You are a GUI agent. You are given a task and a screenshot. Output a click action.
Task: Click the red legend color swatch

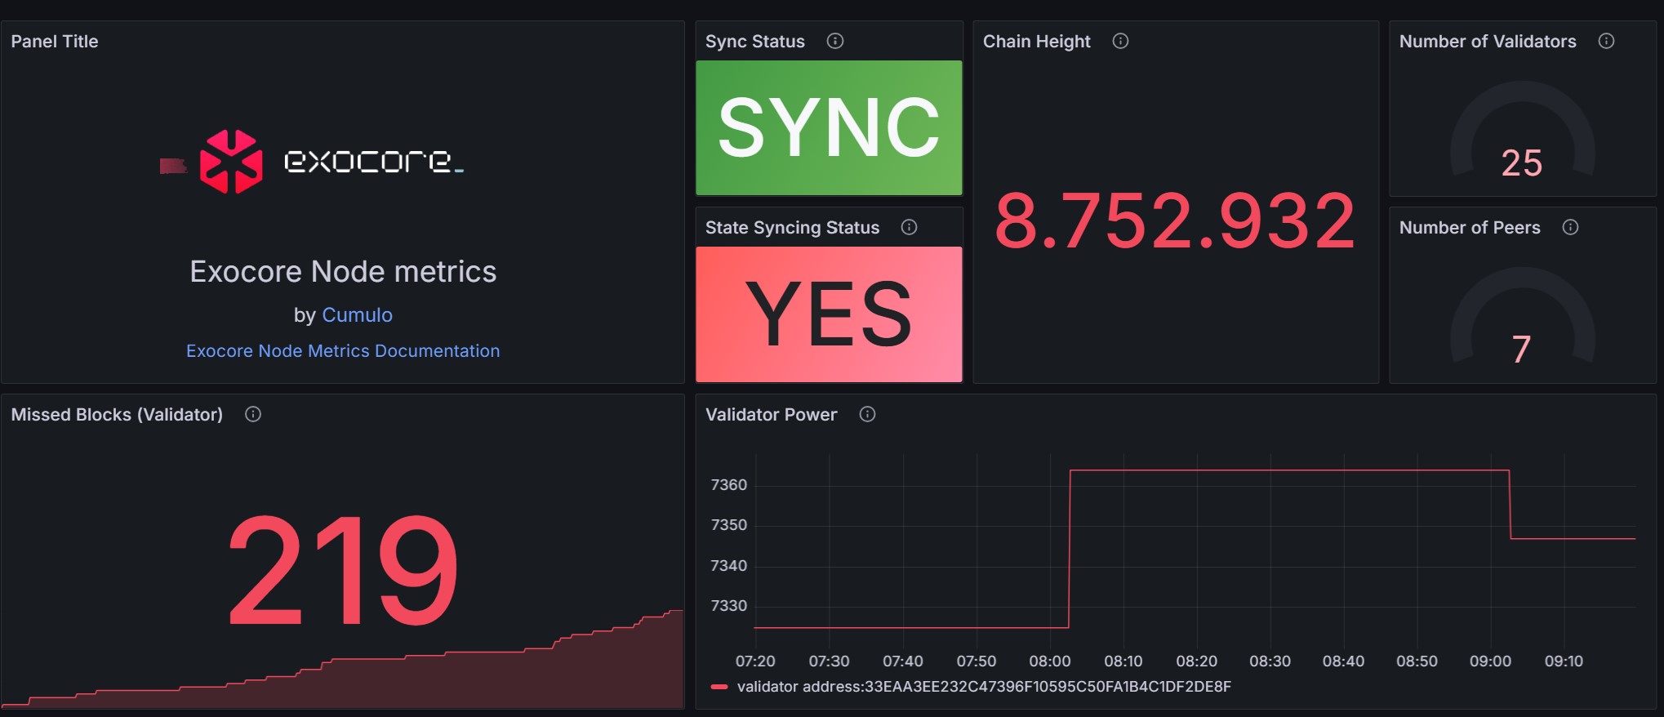719,687
